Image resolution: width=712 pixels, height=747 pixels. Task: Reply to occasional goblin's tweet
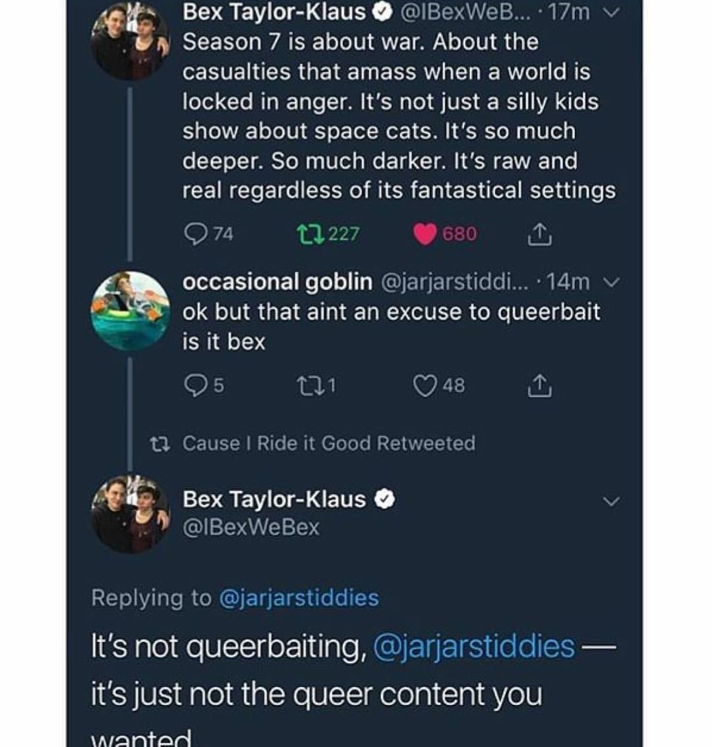(x=196, y=384)
